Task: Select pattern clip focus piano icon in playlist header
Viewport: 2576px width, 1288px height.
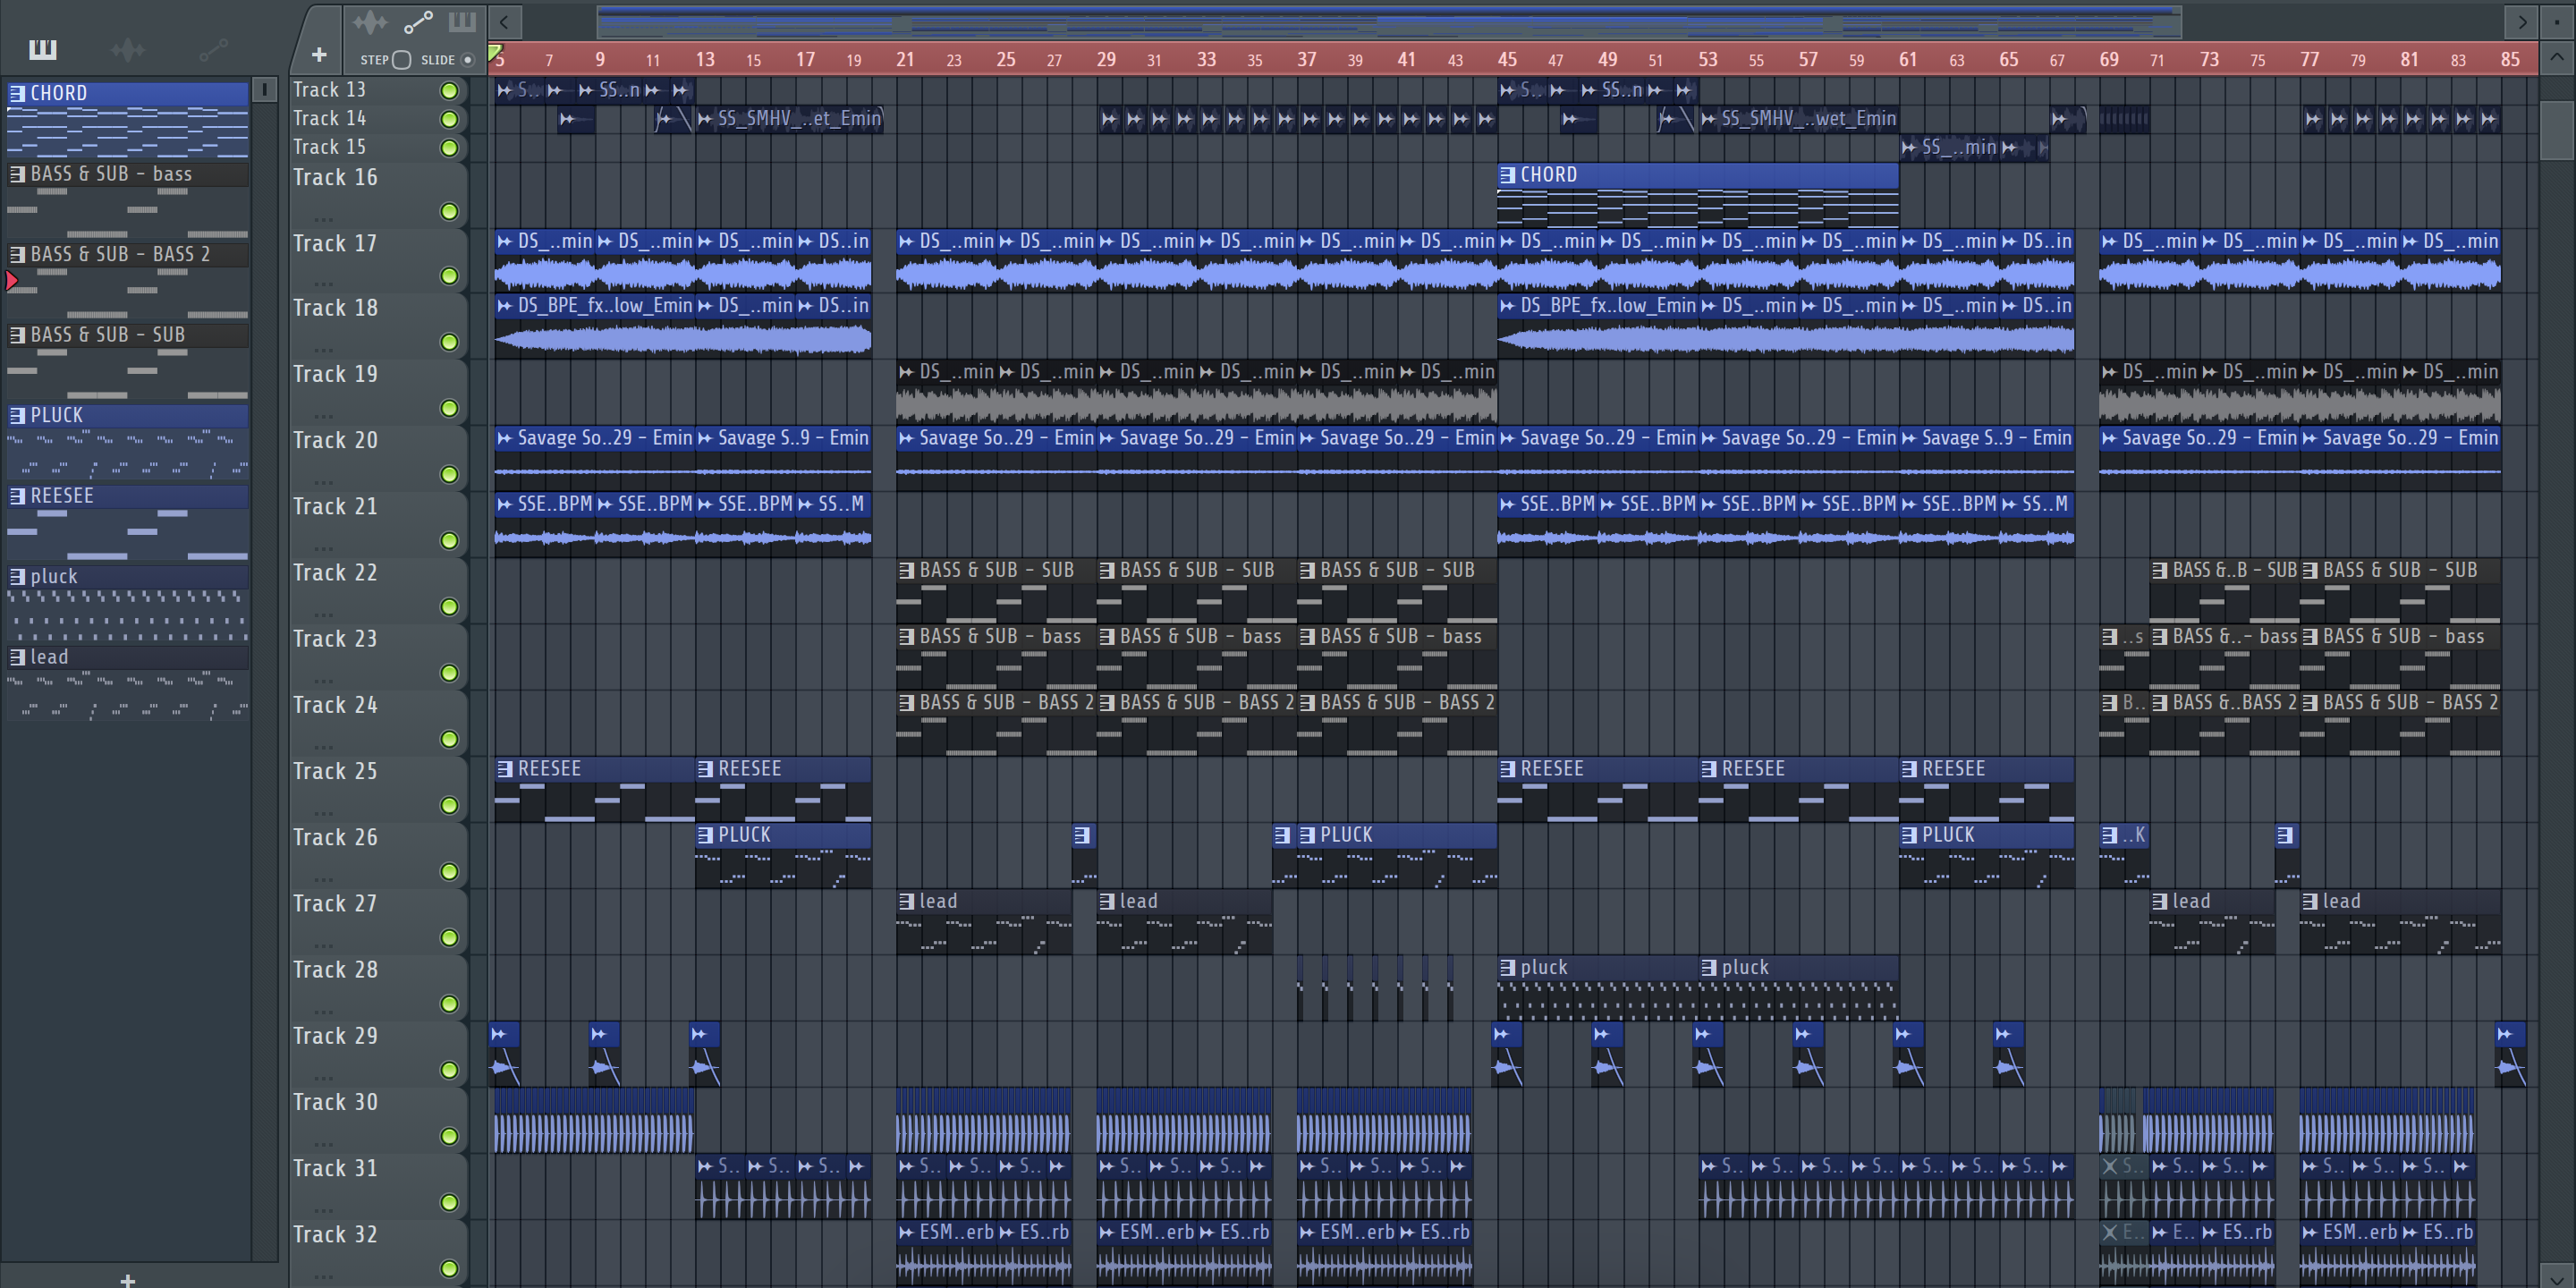Action: (x=462, y=21)
